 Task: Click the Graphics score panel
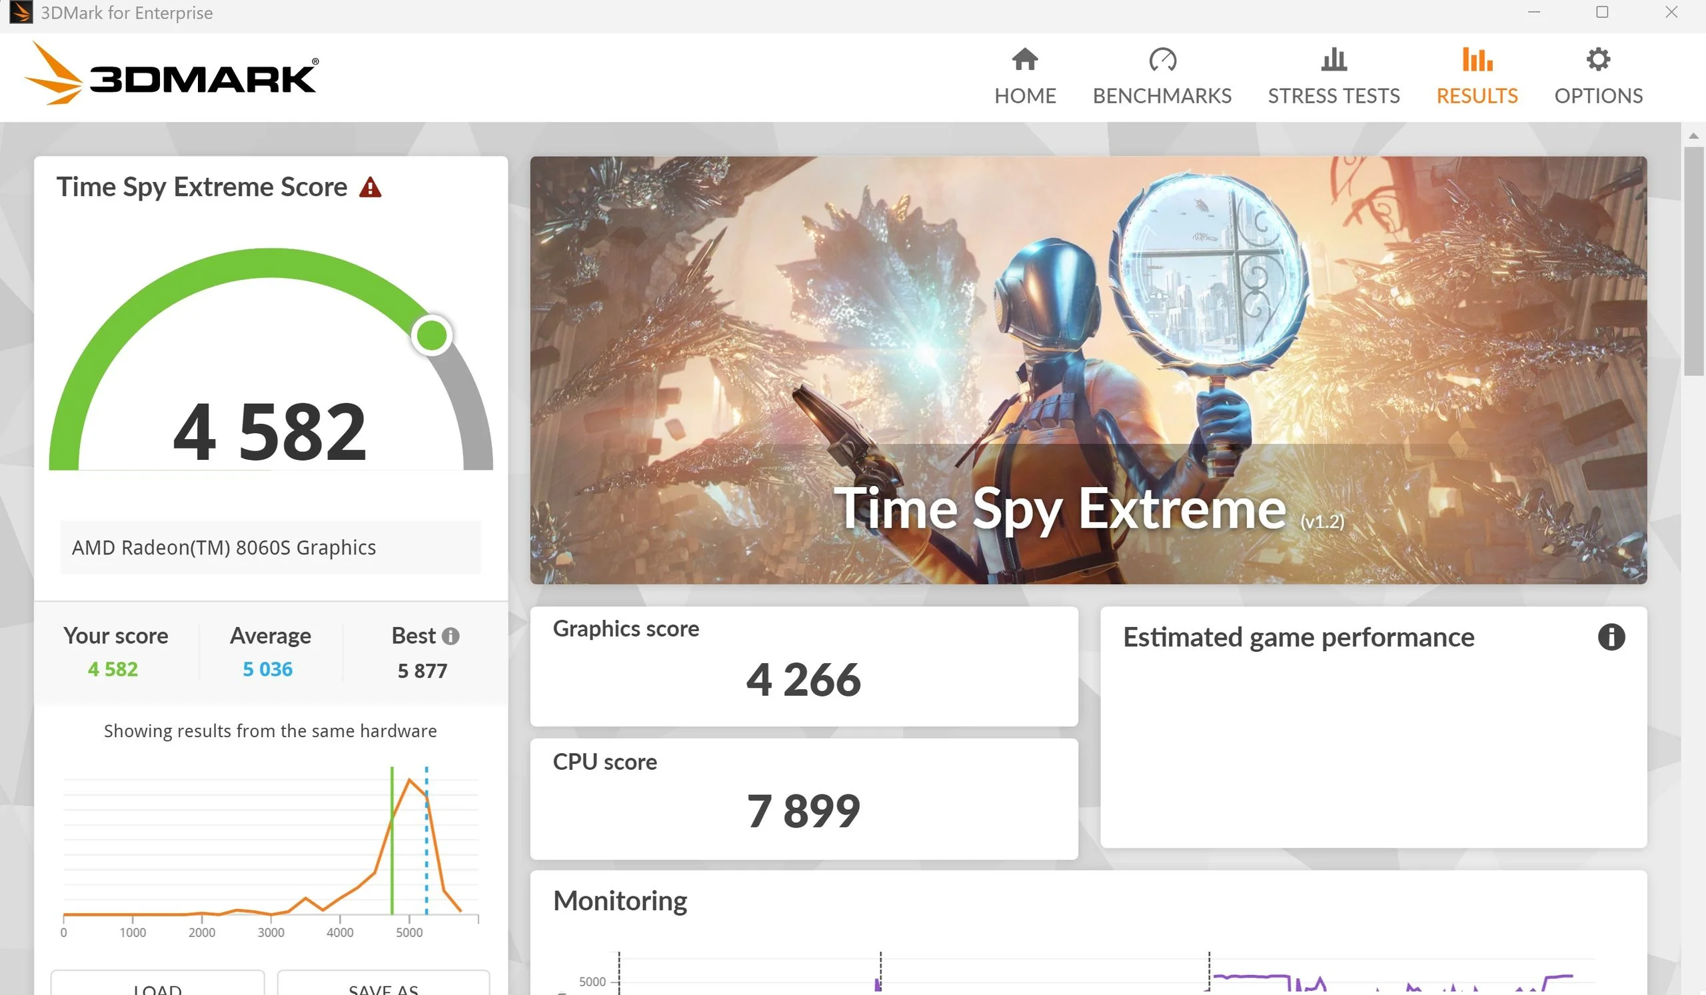coord(803,666)
